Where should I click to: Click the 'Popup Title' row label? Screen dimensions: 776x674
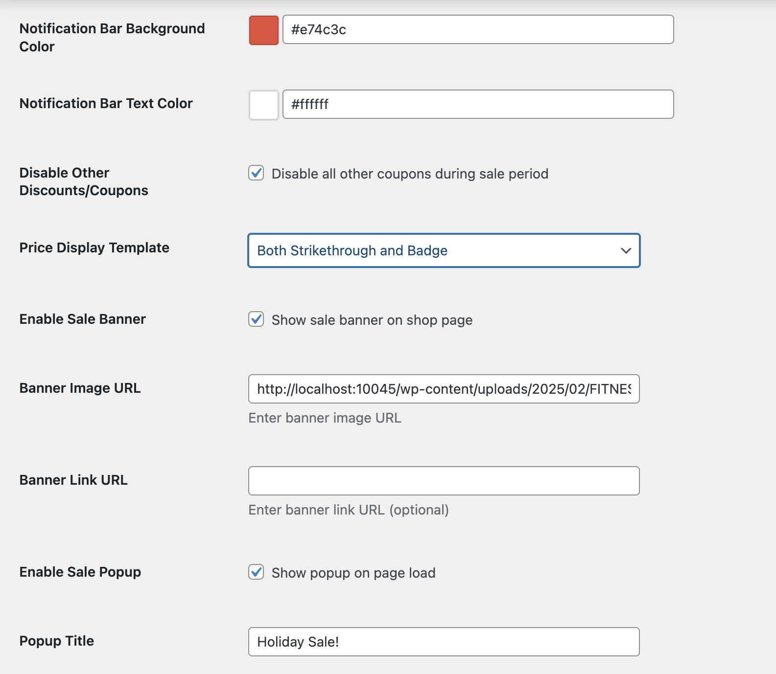(56, 641)
